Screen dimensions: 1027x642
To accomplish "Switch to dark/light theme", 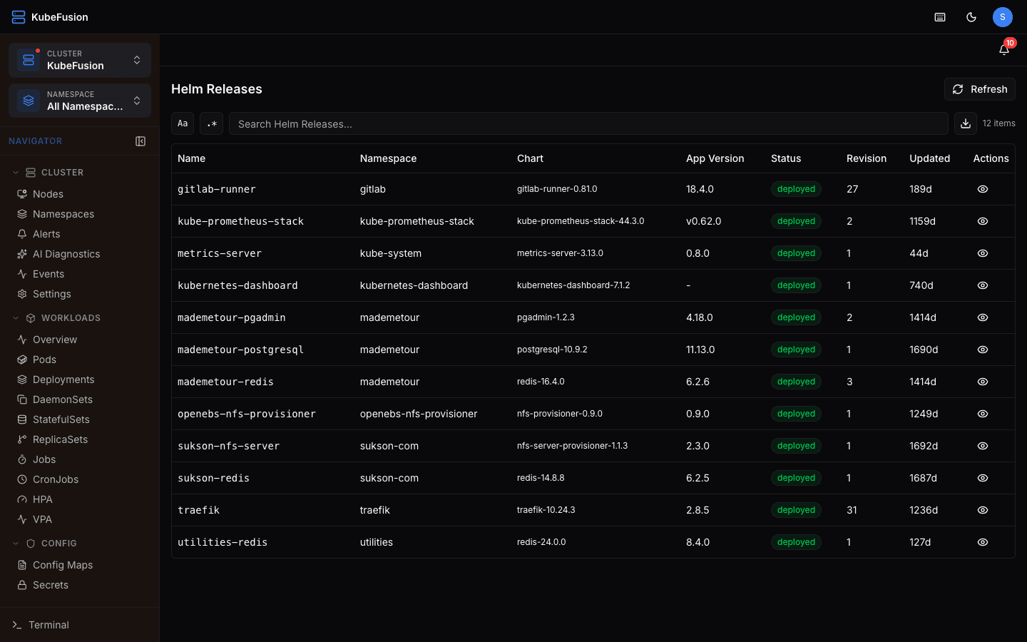I will pyautogui.click(x=971, y=16).
